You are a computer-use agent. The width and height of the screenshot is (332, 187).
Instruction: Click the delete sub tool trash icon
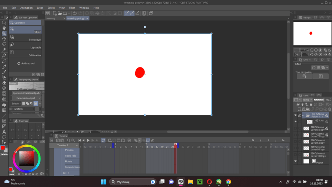click(x=42, y=74)
